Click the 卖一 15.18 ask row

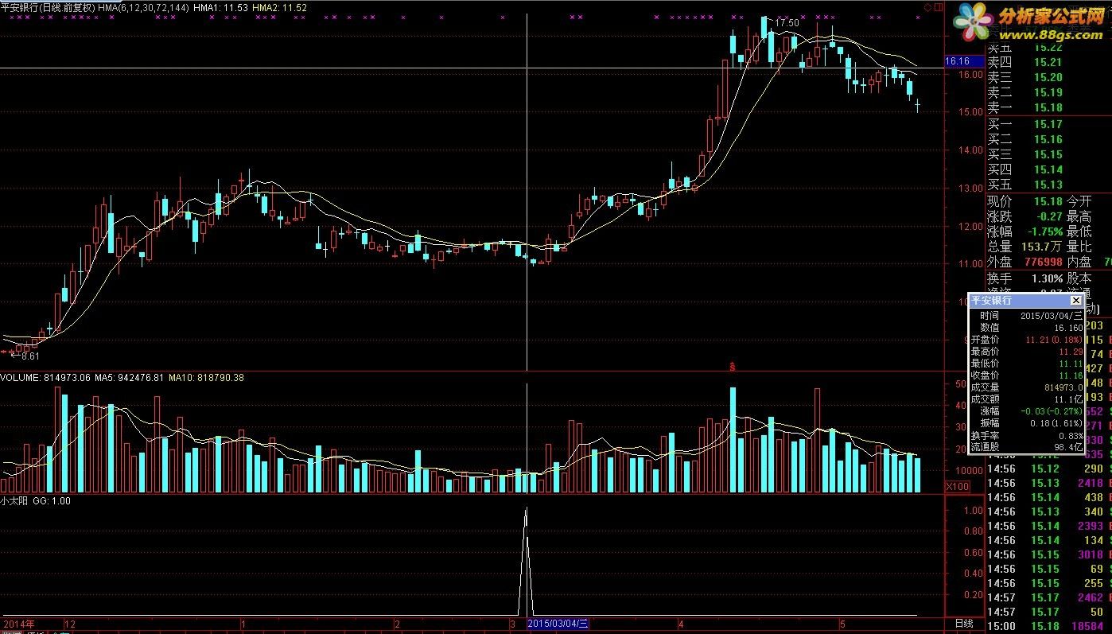[1027, 107]
